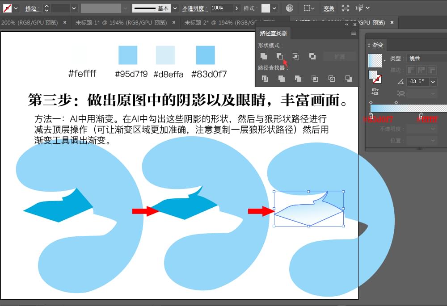Click the Unite shape mode icon
This screenshot has width=447, height=306.
[264, 56]
